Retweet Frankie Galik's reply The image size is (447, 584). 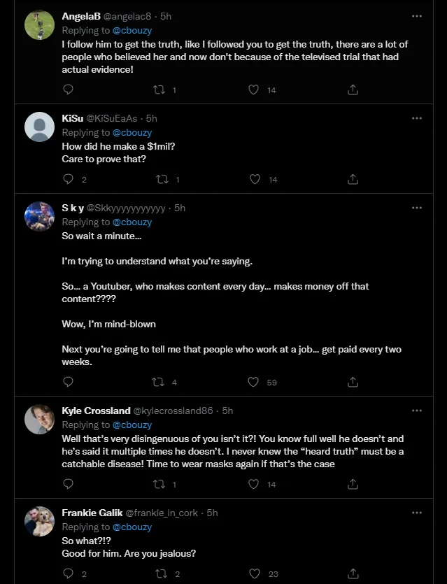point(162,574)
